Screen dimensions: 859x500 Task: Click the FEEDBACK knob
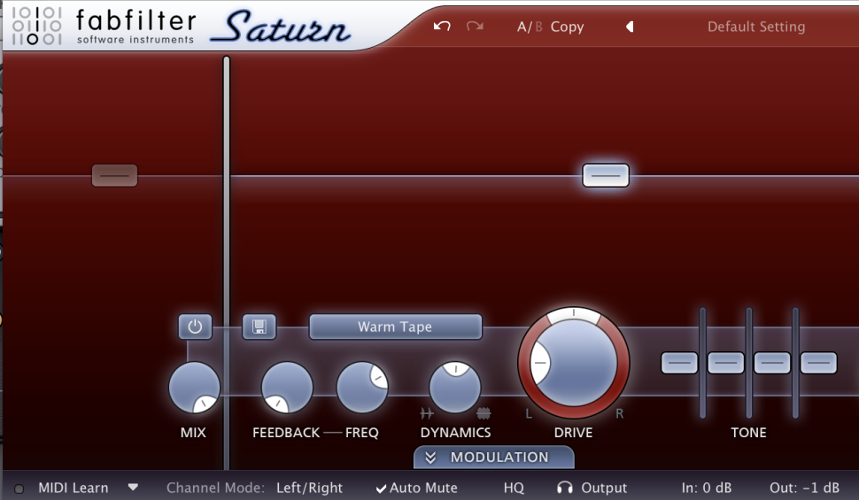click(287, 388)
